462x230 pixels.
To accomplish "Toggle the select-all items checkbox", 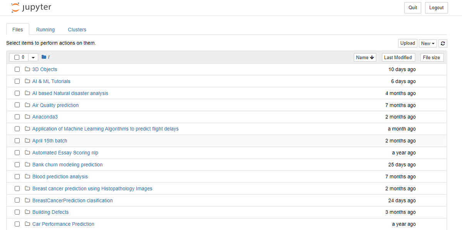I will [16, 57].
